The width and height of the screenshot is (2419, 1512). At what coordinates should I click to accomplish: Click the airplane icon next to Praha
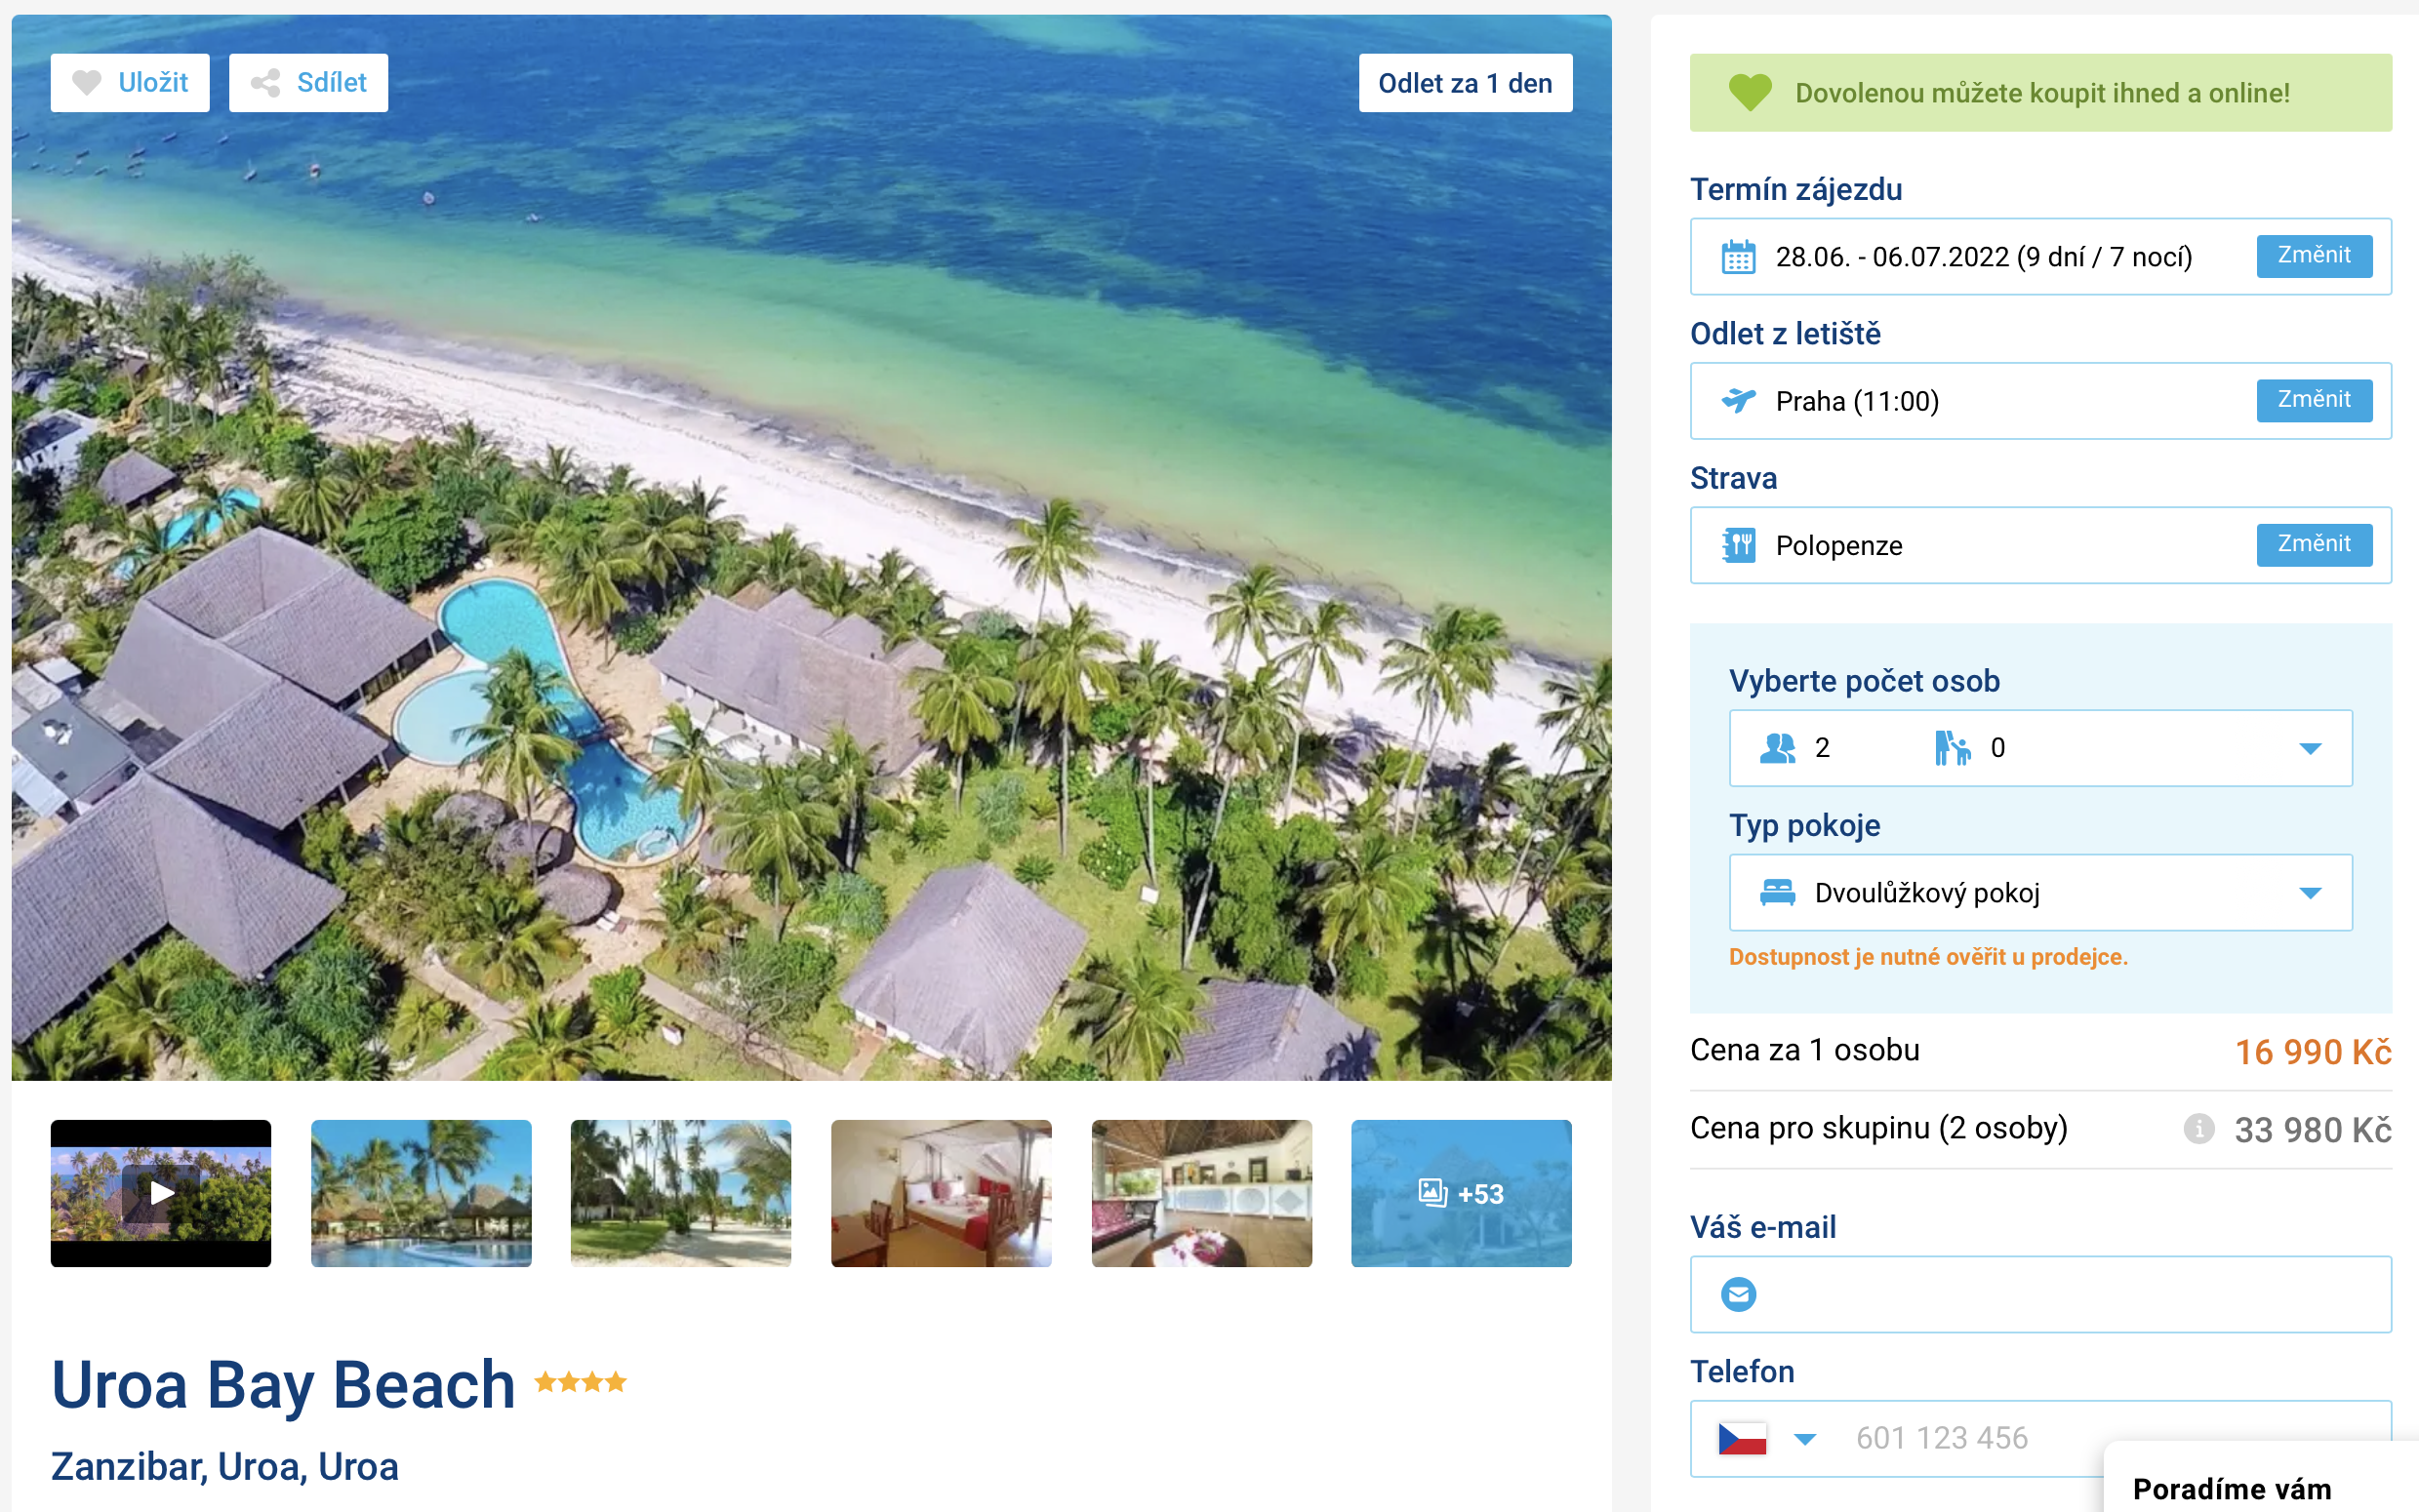pyautogui.click(x=1738, y=401)
